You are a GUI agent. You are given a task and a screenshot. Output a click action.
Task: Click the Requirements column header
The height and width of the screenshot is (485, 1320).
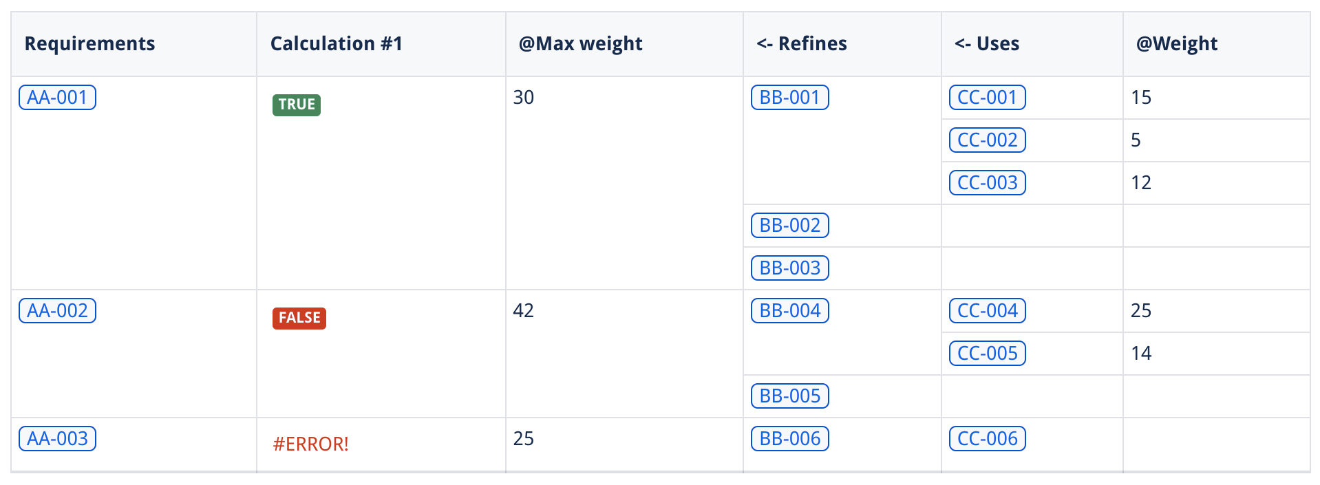tap(89, 44)
